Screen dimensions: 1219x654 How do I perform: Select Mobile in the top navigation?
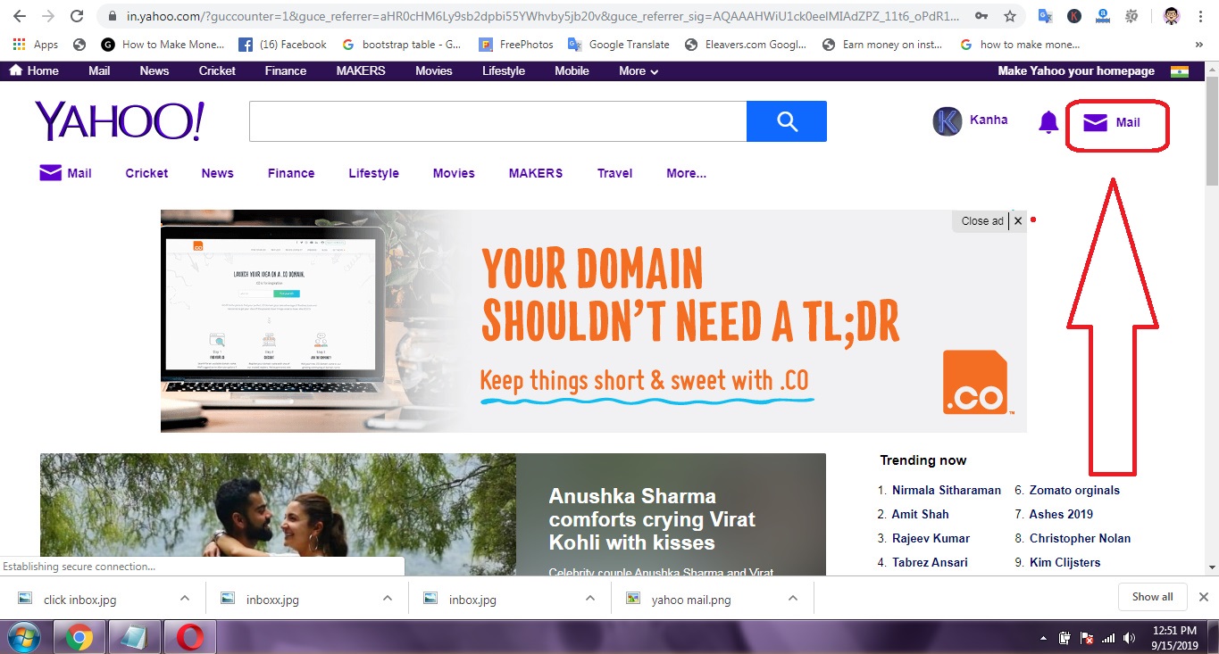coord(571,70)
